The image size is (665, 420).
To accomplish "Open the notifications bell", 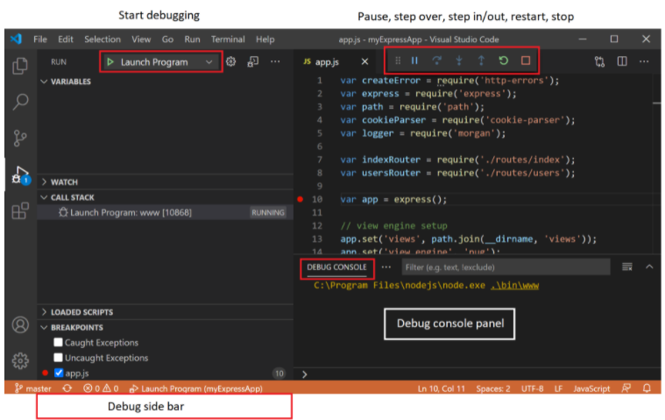I will [647, 388].
